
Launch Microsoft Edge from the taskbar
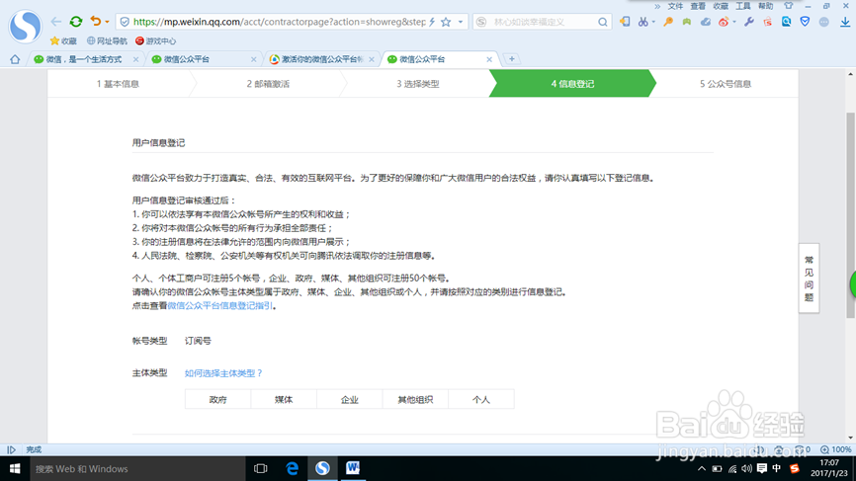[292, 468]
